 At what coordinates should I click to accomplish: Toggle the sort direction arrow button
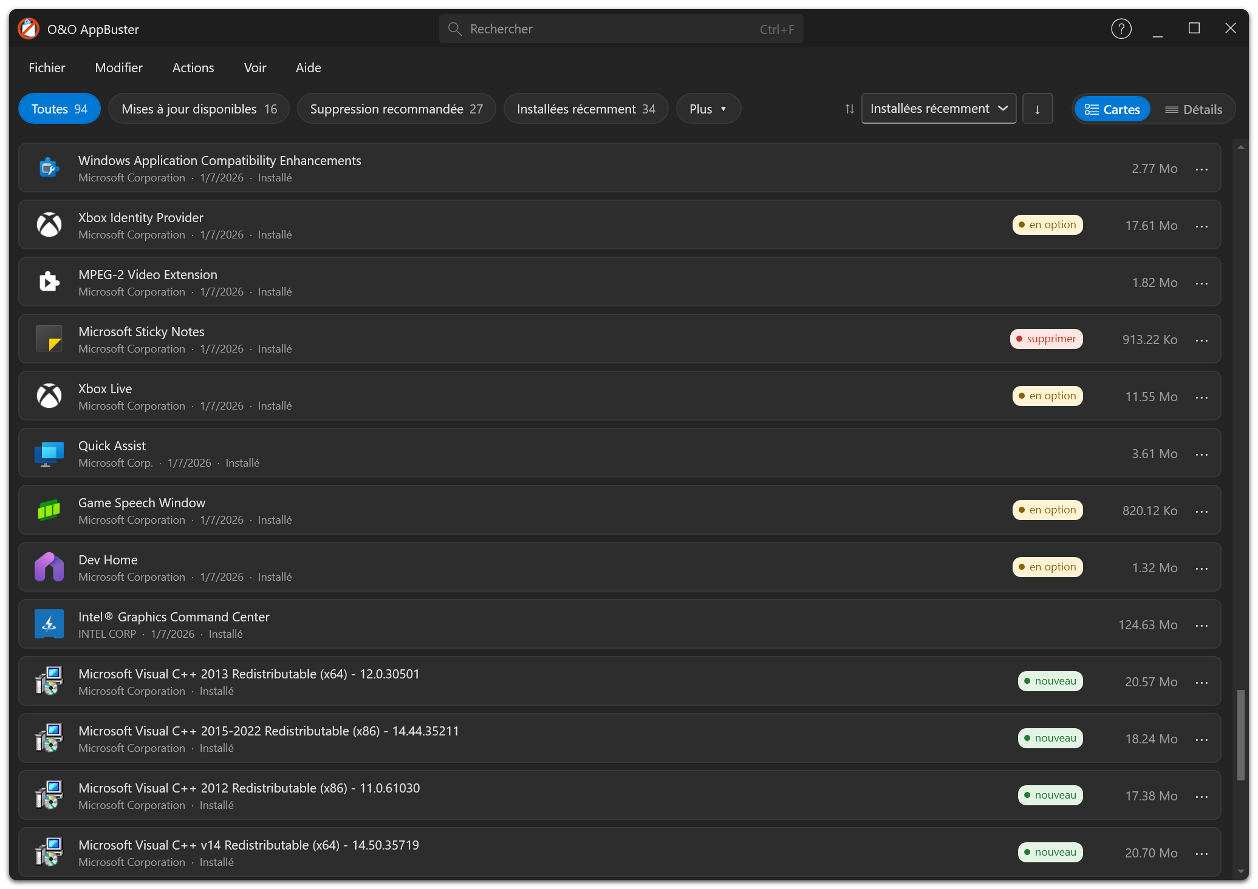(x=1037, y=109)
